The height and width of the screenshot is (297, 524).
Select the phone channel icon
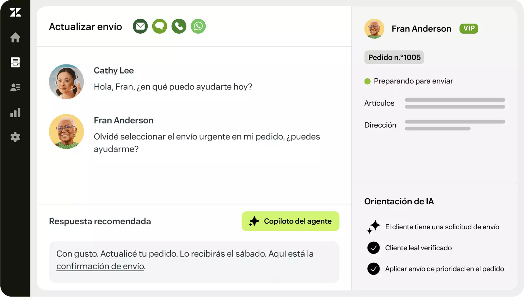point(179,26)
